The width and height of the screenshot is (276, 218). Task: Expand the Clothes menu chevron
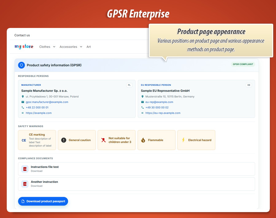pos(54,47)
